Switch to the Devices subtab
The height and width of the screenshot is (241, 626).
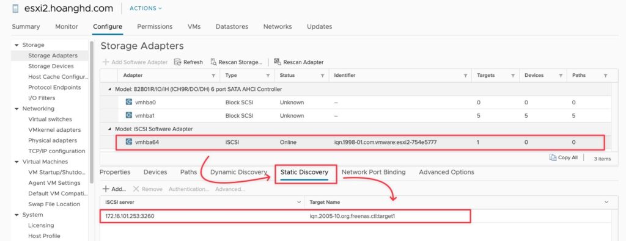tap(155, 172)
